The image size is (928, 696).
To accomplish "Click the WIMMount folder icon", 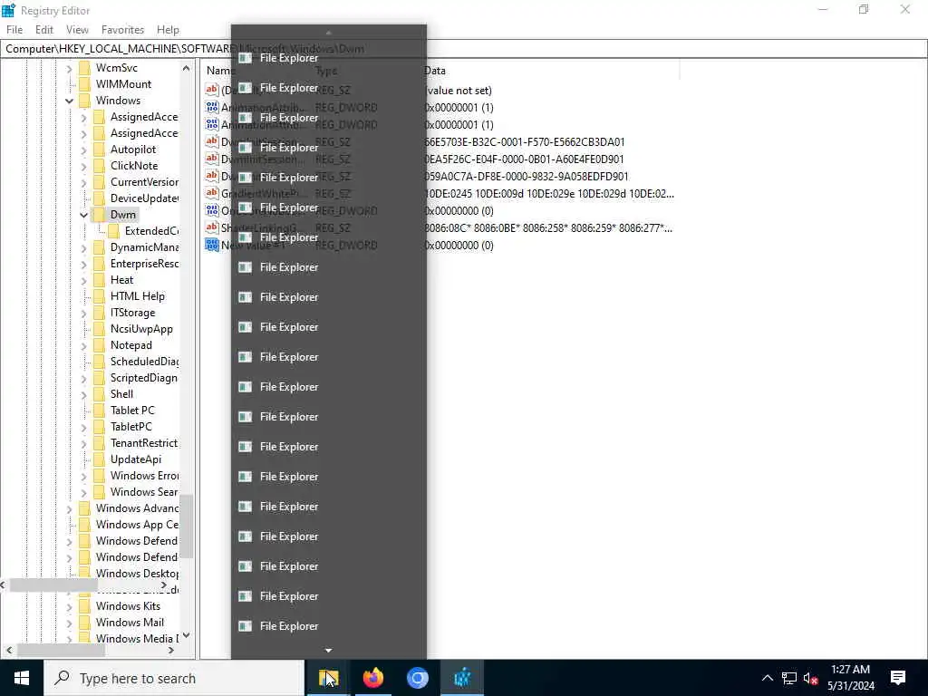I will click(84, 84).
